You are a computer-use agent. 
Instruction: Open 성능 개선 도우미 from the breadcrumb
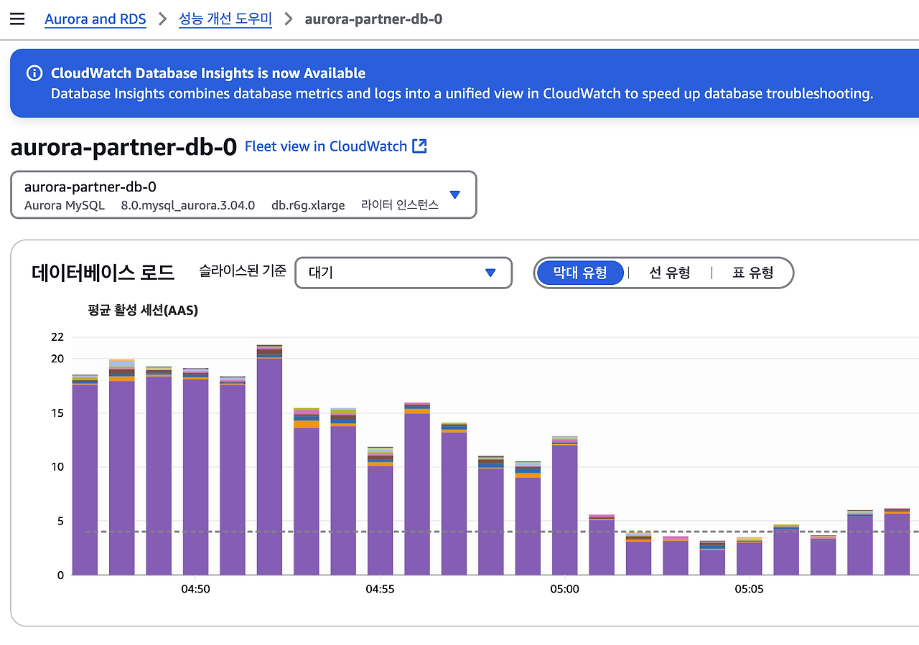coord(225,19)
